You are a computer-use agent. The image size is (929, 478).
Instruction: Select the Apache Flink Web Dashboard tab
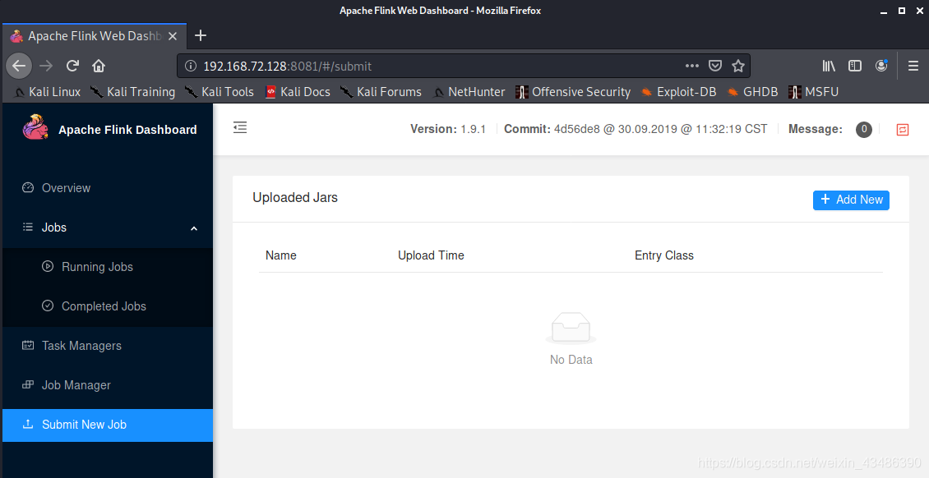click(x=95, y=36)
